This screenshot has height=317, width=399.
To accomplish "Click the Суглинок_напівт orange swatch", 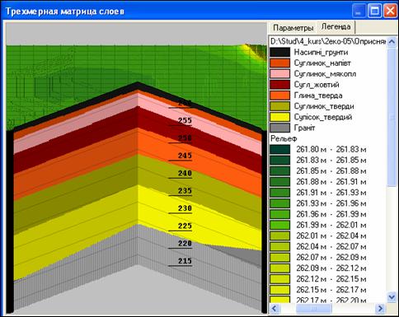I will [x=279, y=63].
